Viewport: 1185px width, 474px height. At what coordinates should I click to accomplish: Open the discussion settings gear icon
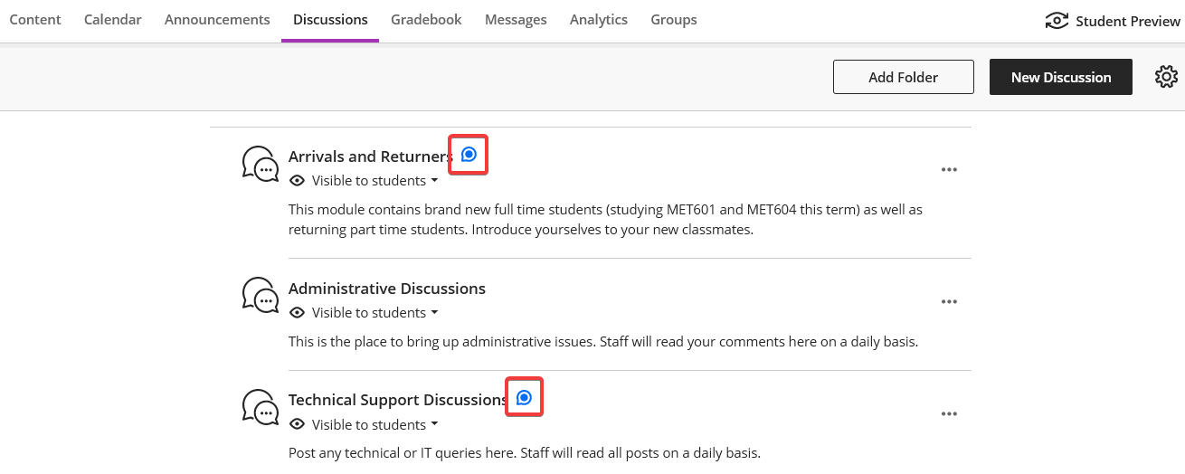pos(1166,77)
